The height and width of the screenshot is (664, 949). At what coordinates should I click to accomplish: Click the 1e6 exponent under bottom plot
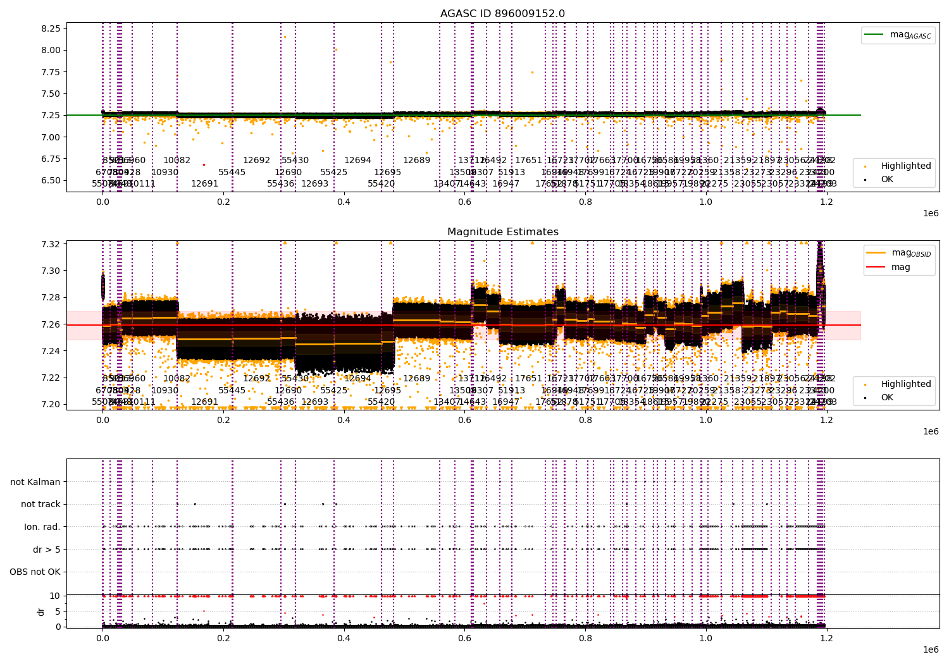[930, 650]
